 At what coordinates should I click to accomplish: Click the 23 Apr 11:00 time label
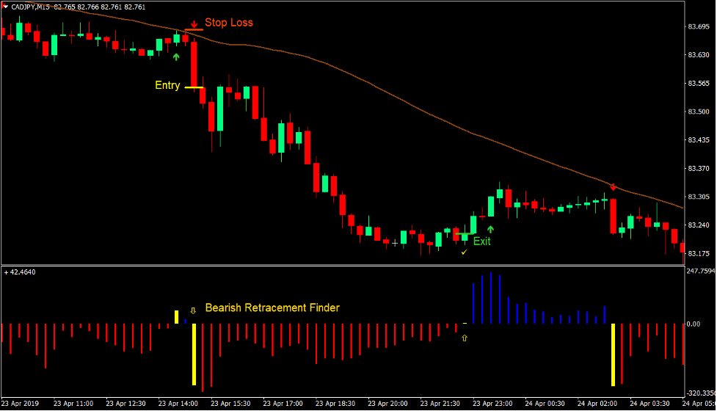[x=73, y=404]
